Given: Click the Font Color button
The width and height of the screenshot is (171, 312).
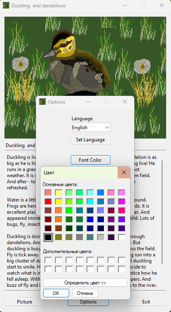Looking at the screenshot, I should tap(91, 160).
